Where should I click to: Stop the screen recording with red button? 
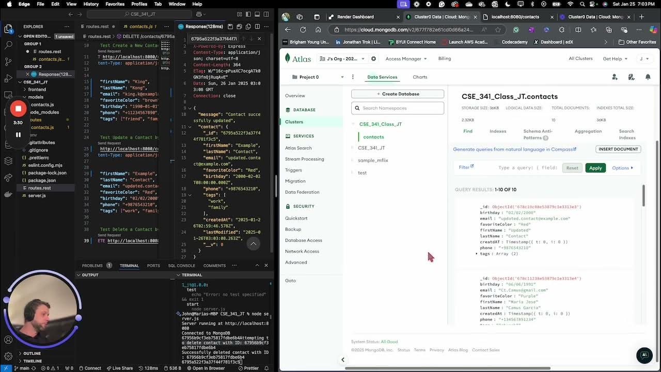[x=18, y=109]
